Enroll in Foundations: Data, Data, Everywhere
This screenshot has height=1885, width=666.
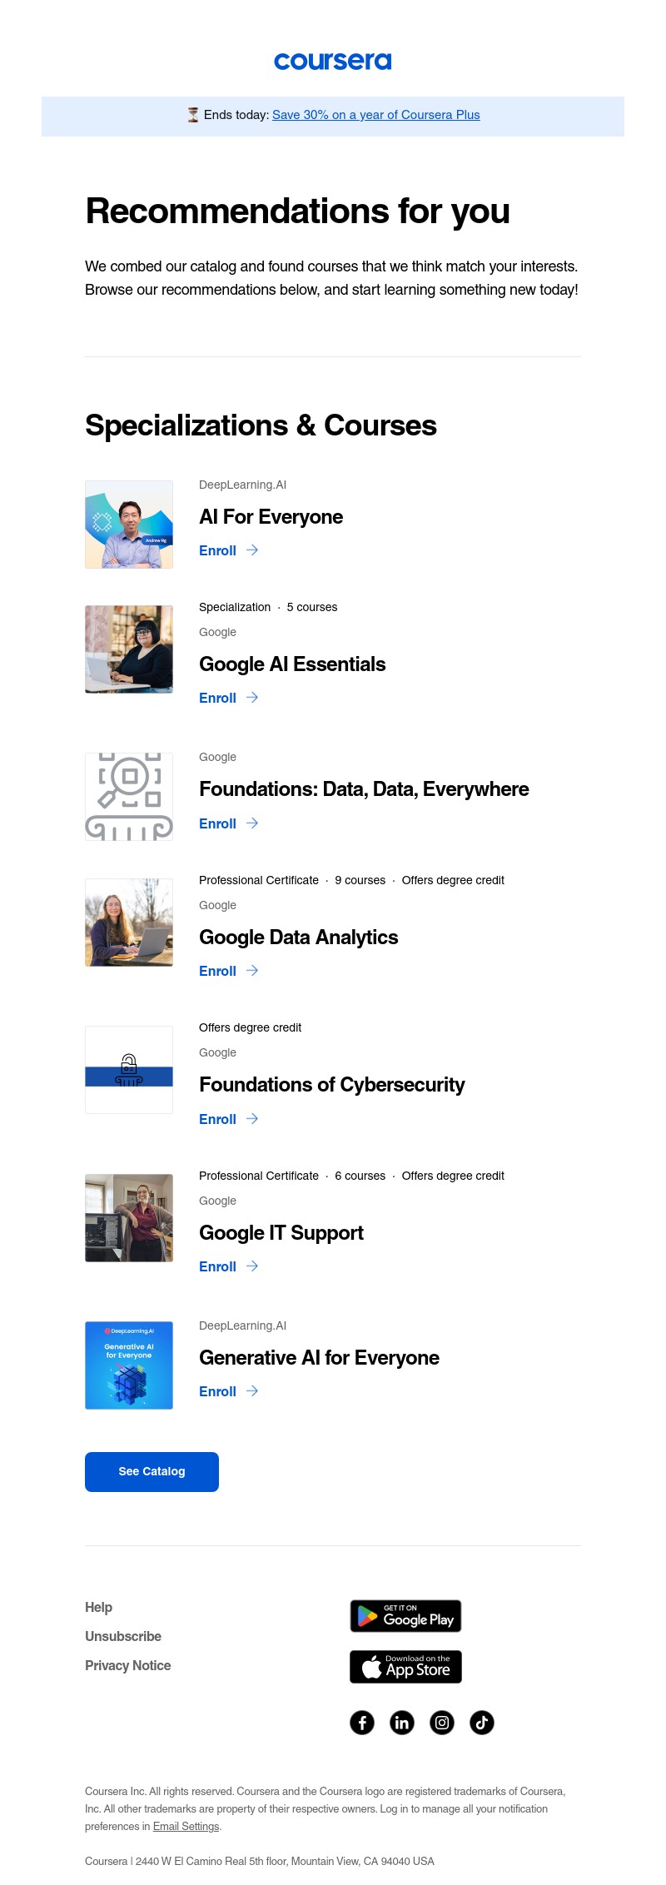pyautogui.click(x=218, y=824)
